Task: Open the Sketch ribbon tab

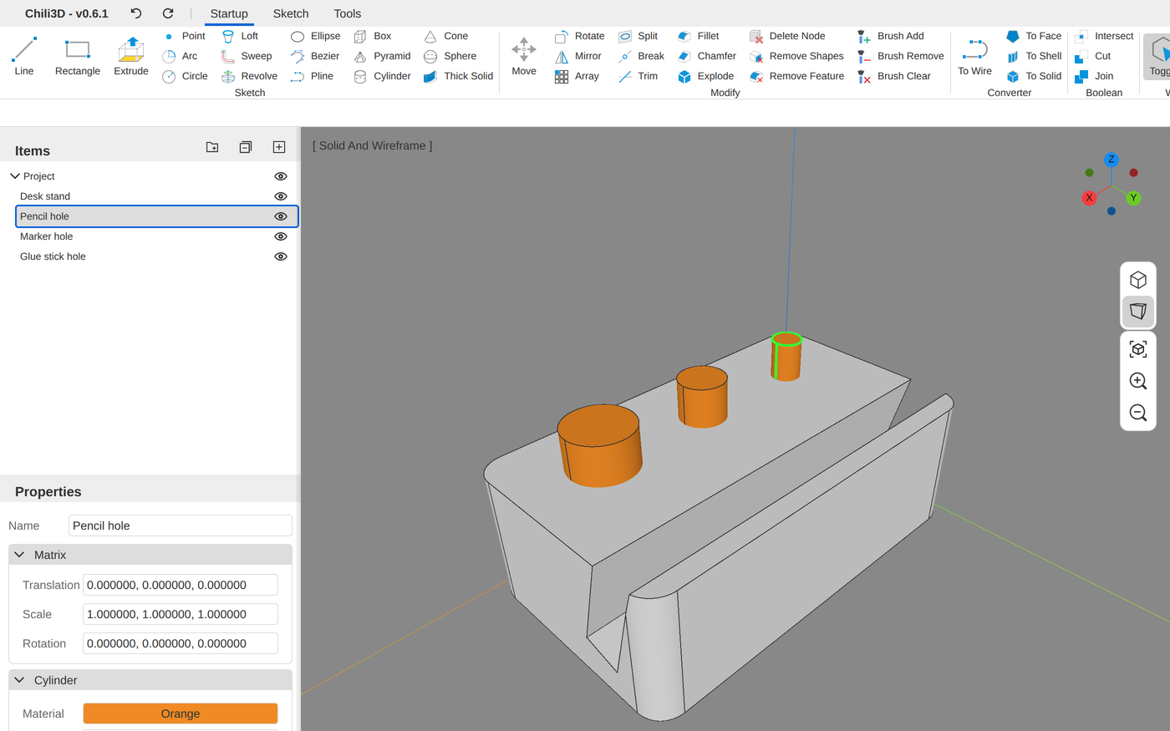Action: pos(291,13)
